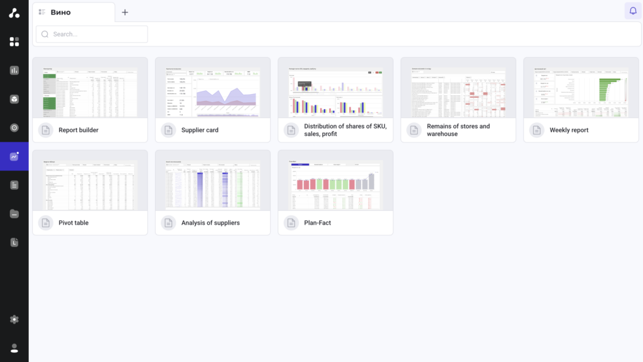643x362 pixels.
Task: Open Remains of stores and warehouse thumbnail
Action: 458,92
